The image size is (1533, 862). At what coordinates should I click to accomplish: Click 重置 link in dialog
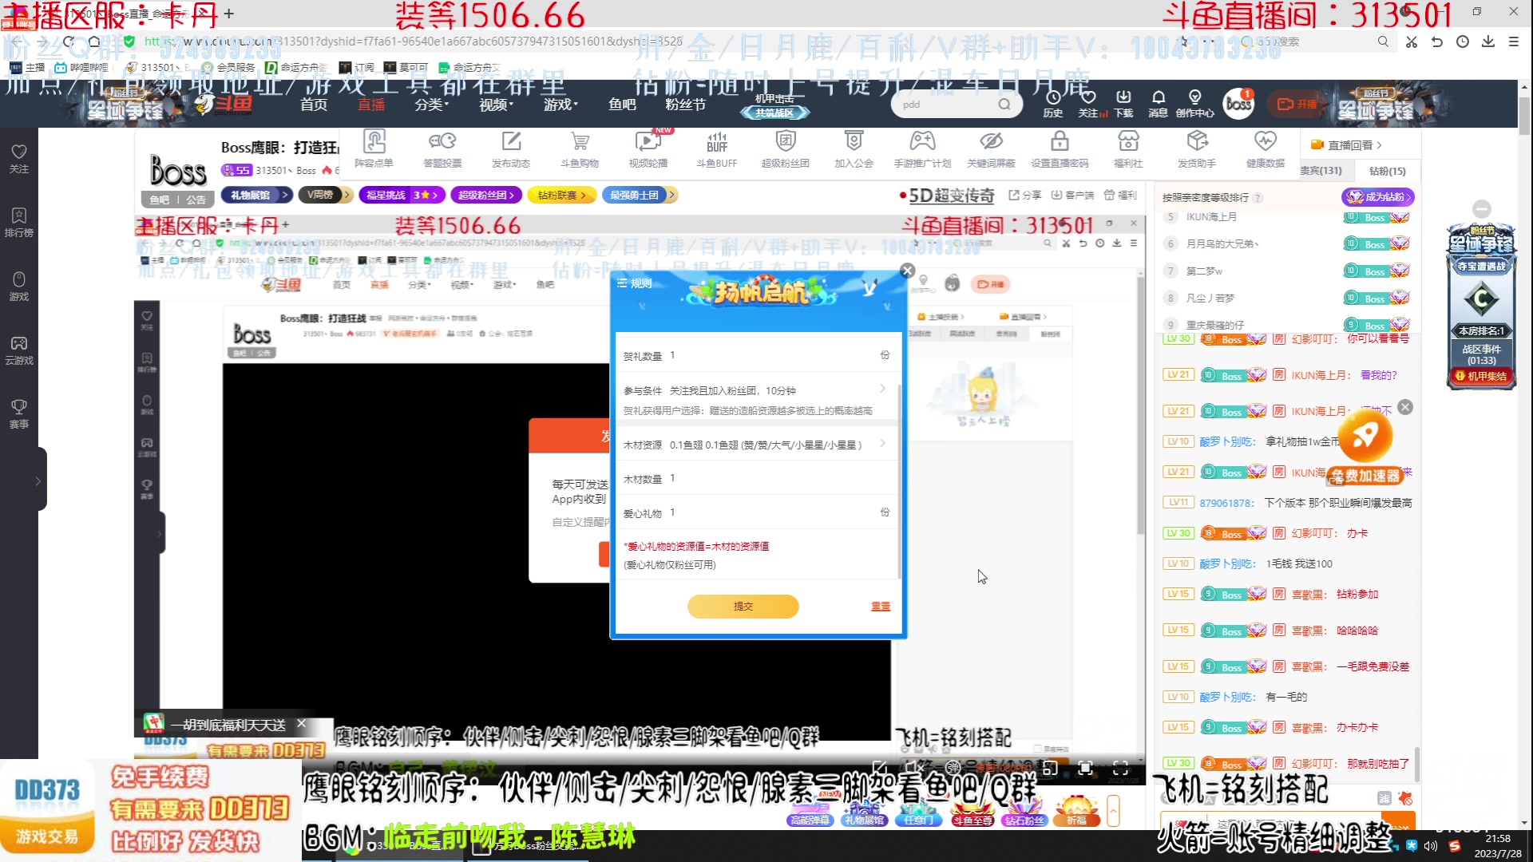tap(881, 607)
